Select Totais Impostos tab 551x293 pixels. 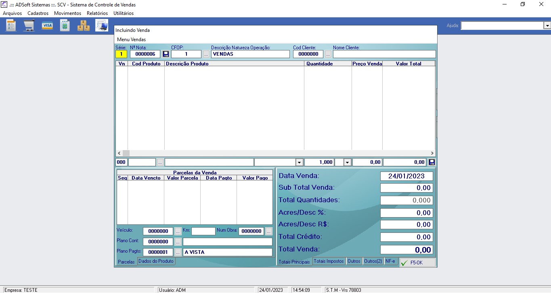[329, 261]
